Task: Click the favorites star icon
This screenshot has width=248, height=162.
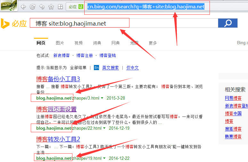Action: tap(51, 7)
